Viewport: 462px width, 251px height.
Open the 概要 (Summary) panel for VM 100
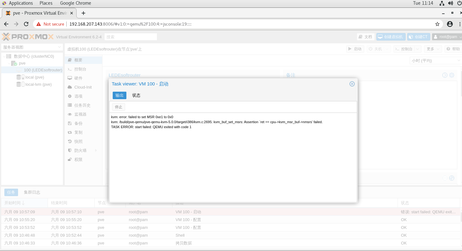coord(78,60)
